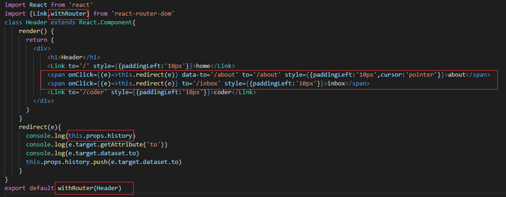The width and height of the screenshot is (506, 197).
Task: Click the Header text inside the h1 tag
Action: tap(73, 57)
